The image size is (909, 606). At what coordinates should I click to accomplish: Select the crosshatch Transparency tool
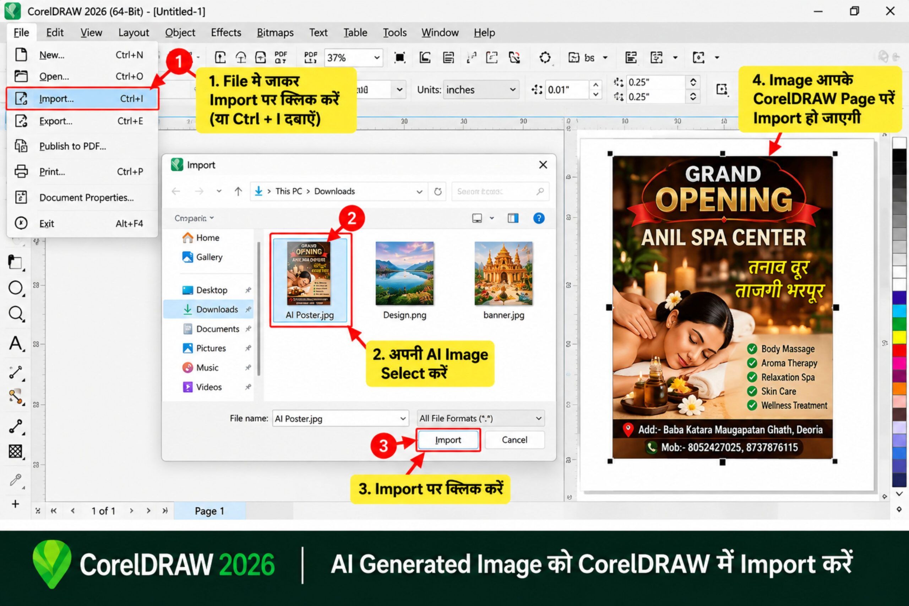click(x=16, y=451)
